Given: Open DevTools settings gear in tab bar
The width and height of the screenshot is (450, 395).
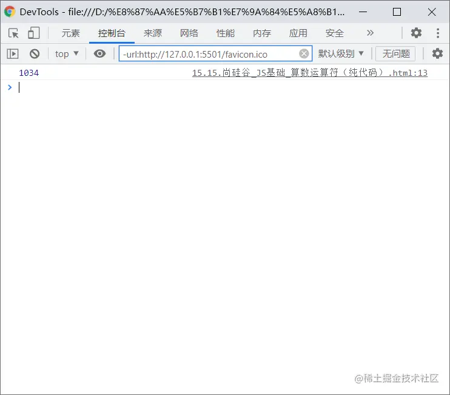Looking at the screenshot, I should 416,33.
